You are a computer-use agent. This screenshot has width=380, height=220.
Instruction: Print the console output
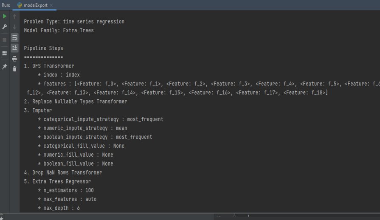(x=14, y=59)
